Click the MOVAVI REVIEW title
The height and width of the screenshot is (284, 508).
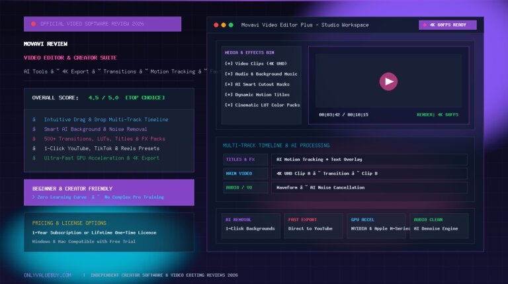coord(46,44)
